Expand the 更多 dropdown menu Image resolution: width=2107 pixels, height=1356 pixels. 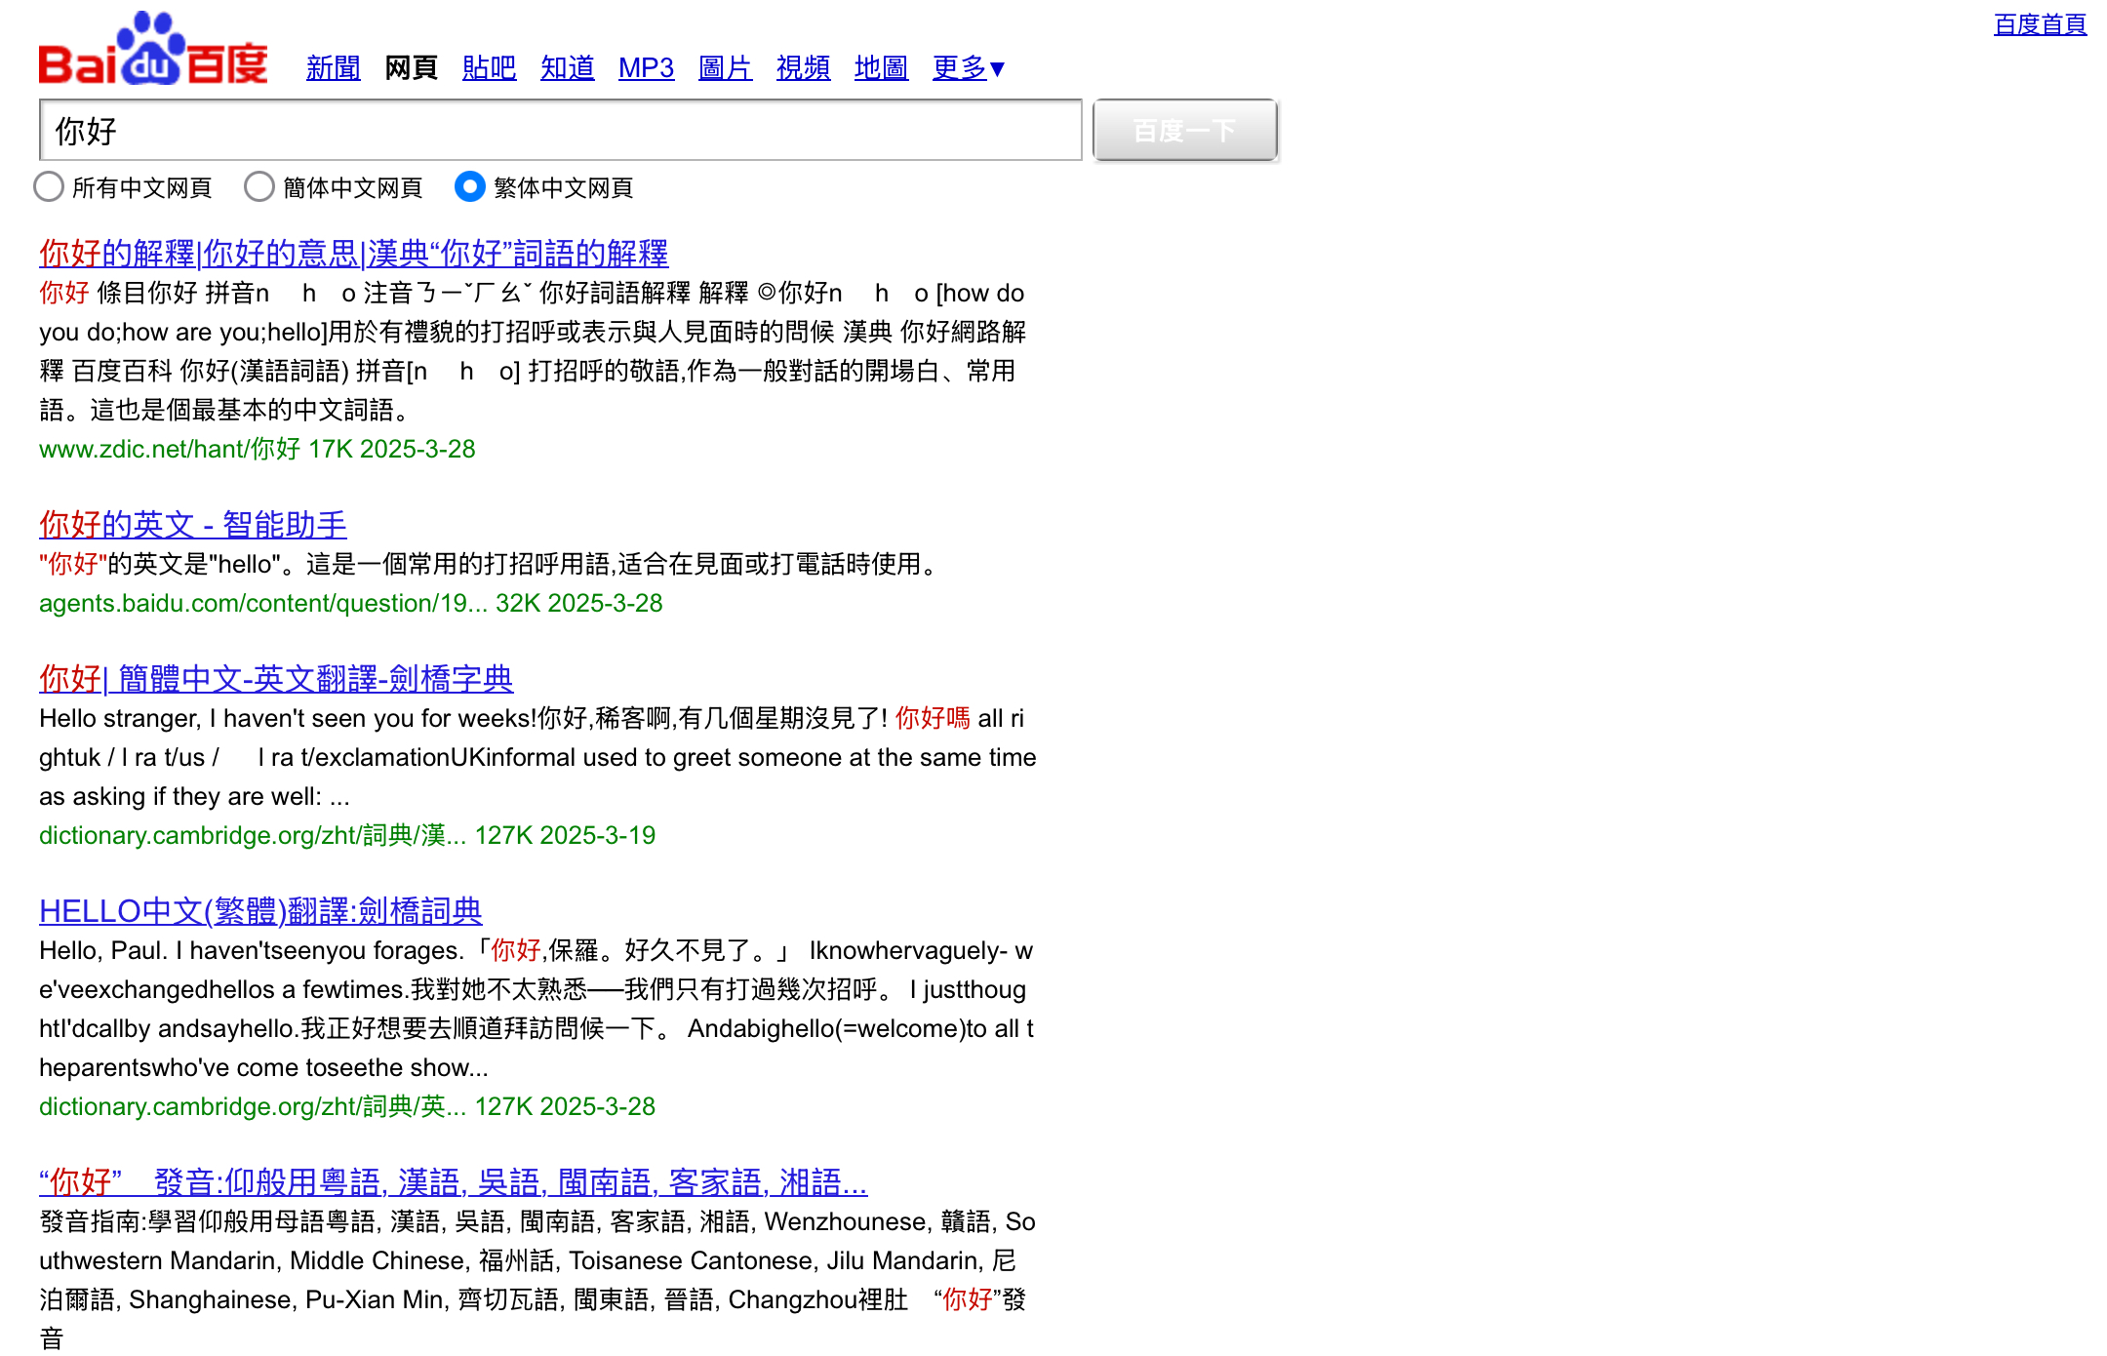click(968, 68)
